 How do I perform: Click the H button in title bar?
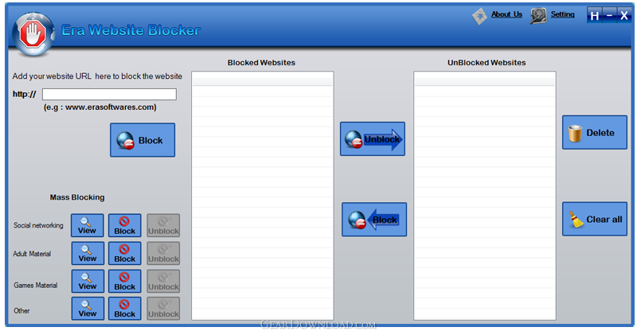[595, 15]
